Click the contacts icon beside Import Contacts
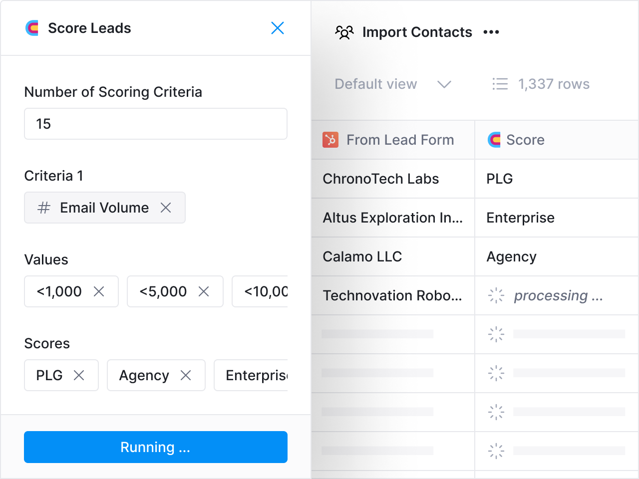The height and width of the screenshot is (479, 639). pos(344,32)
